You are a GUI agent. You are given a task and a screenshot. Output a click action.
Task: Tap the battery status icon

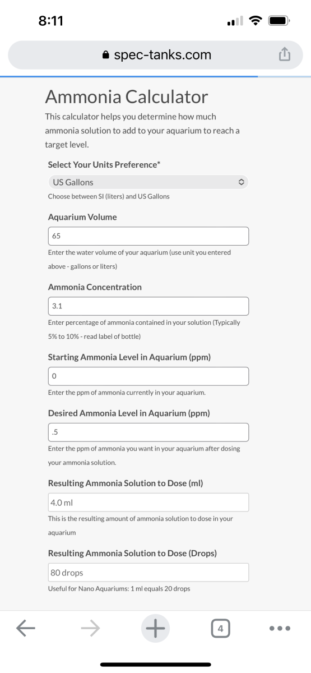click(278, 22)
